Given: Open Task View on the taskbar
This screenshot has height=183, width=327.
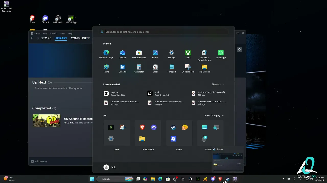Looking at the screenshot, I should [x=138, y=179].
